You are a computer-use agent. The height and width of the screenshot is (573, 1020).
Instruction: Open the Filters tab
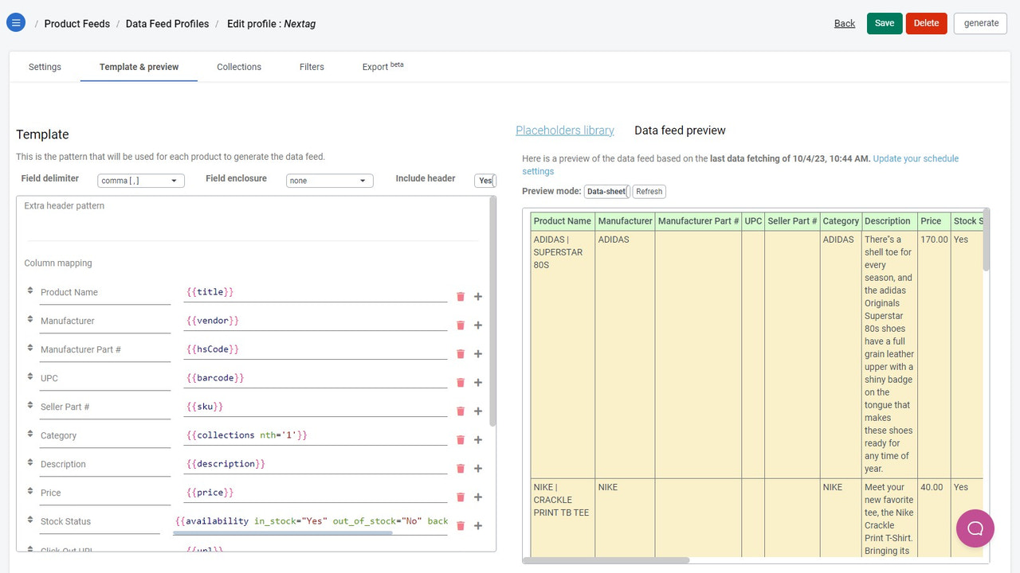coord(312,67)
